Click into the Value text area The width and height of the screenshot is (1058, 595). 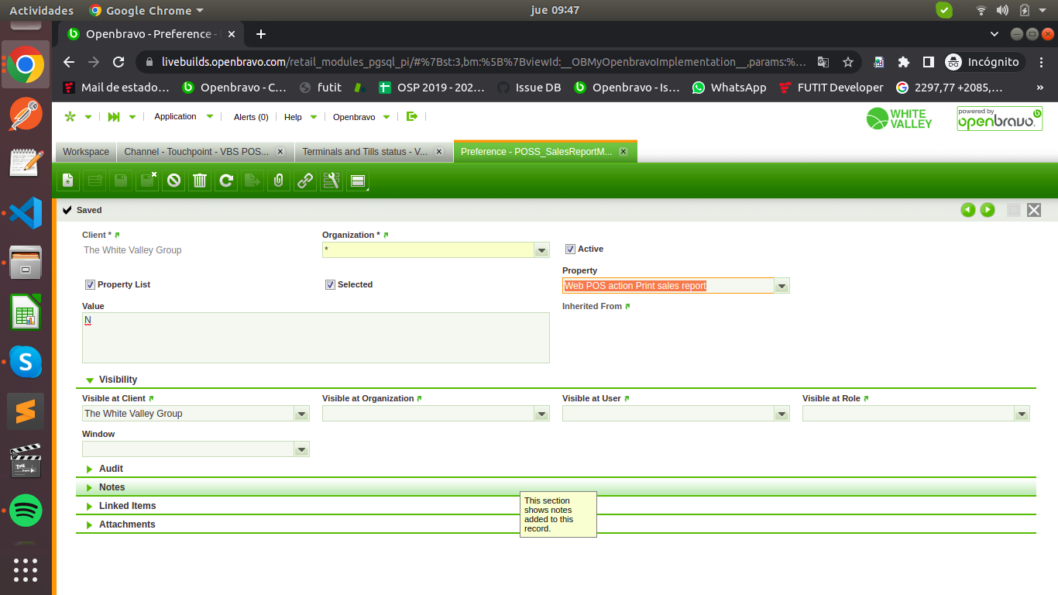pyautogui.click(x=315, y=338)
